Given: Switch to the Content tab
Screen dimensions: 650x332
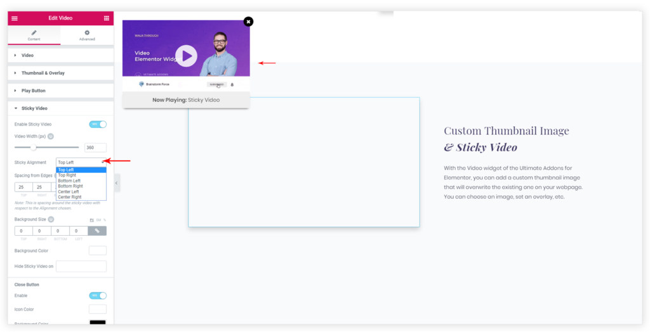Looking at the screenshot, I should (x=34, y=35).
